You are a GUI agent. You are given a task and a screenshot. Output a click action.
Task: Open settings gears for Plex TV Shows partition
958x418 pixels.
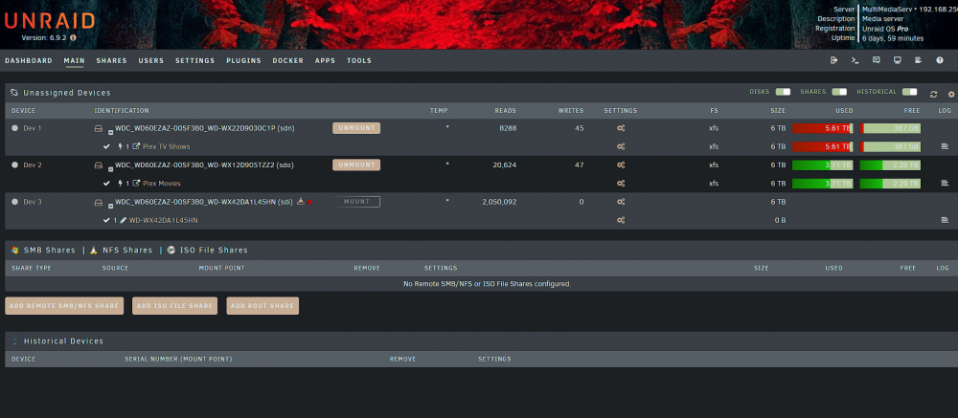(x=621, y=146)
